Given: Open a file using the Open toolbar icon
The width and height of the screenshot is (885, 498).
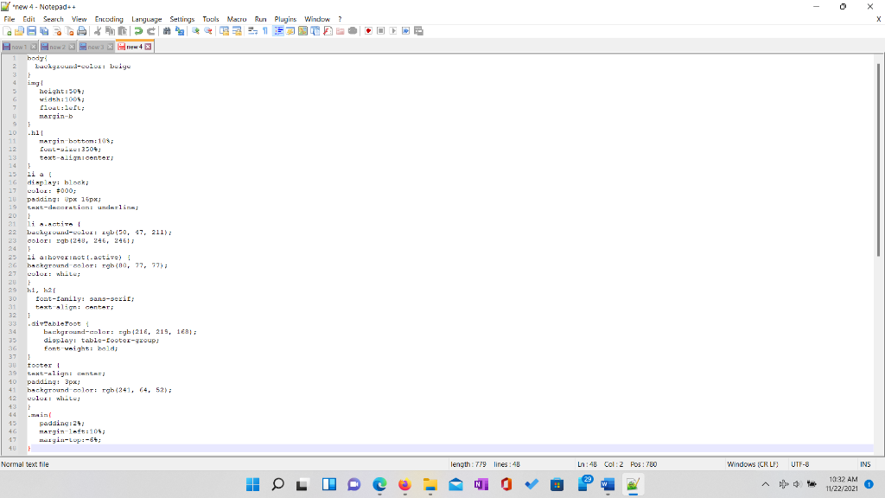Looking at the screenshot, I should click(18, 30).
